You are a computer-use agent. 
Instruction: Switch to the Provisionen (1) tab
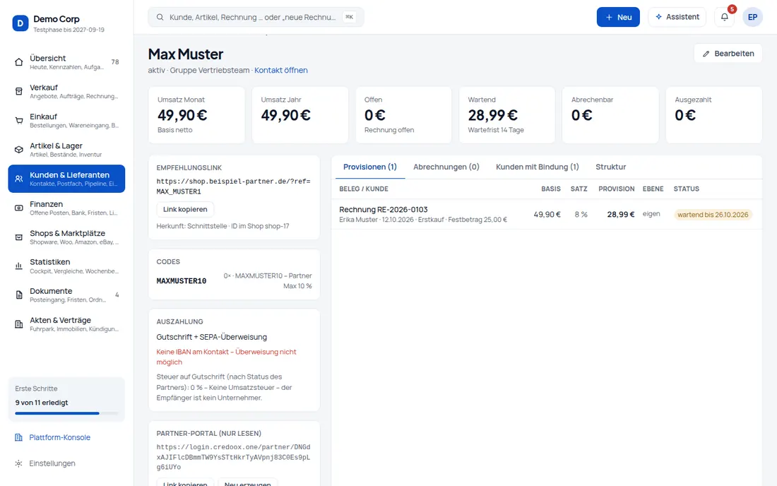(x=370, y=167)
